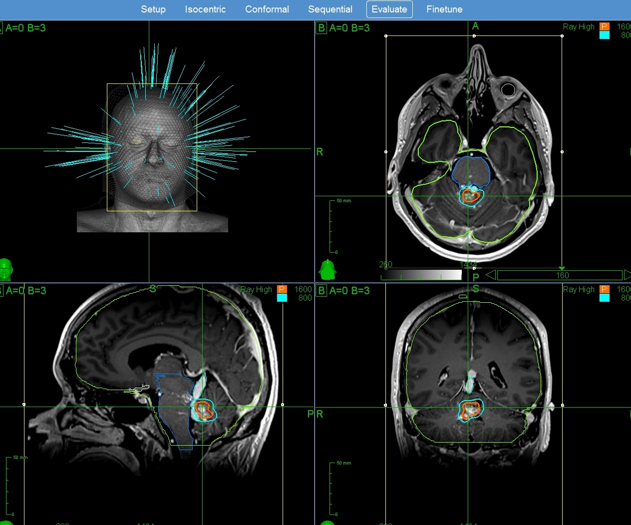The height and width of the screenshot is (525, 631).
Task: Click the B view-mode icon on the axial viewport
Action: (321, 28)
